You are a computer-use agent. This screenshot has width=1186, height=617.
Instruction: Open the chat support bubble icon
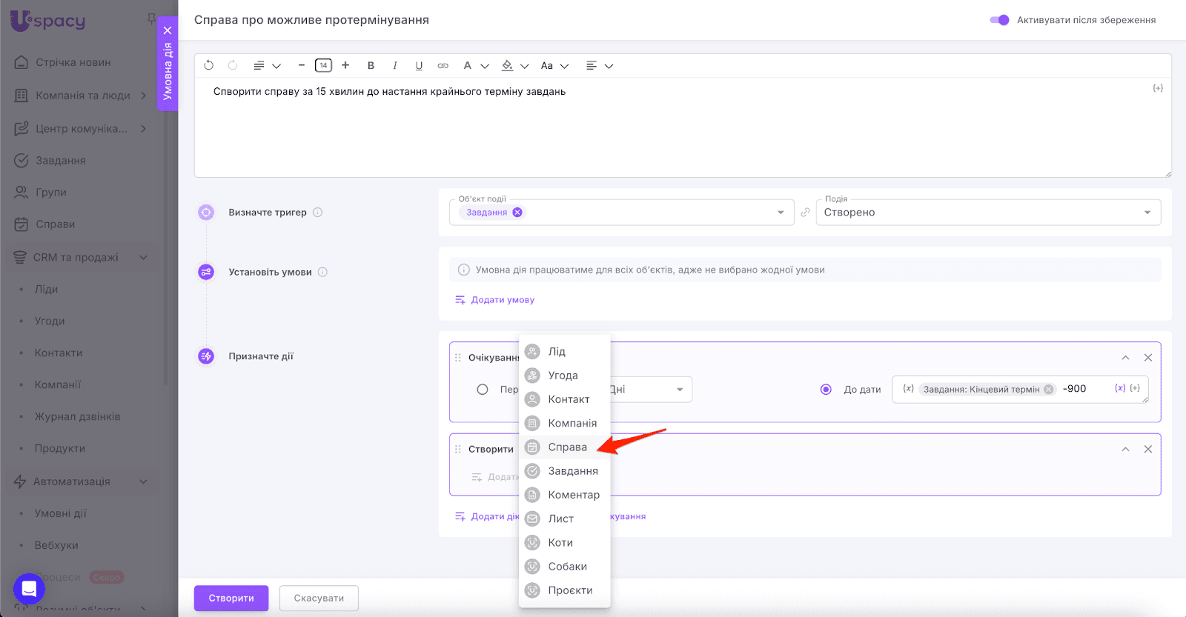pyautogui.click(x=29, y=589)
